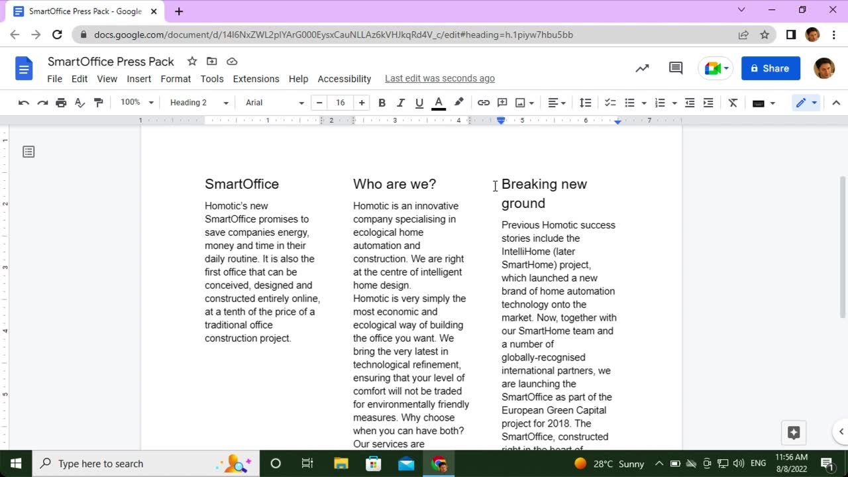Open 'Last edit was seconds ago' link
This screenshot has width=848, height=477.
pyautogui.click(x=440, y=79)
